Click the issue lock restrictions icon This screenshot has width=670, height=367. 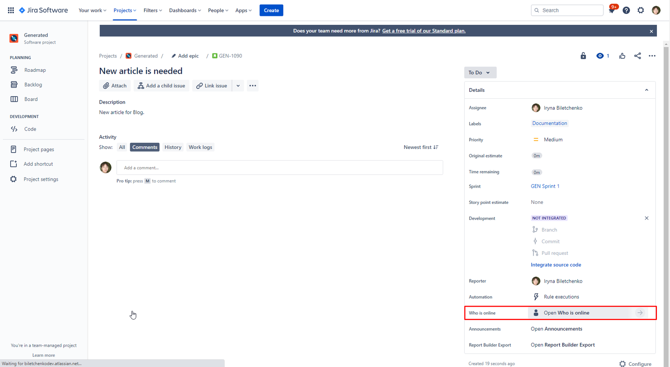point(583,56)
